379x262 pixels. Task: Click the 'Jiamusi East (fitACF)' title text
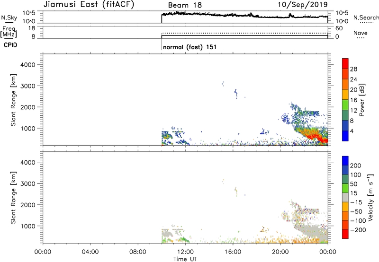point(89,4)
